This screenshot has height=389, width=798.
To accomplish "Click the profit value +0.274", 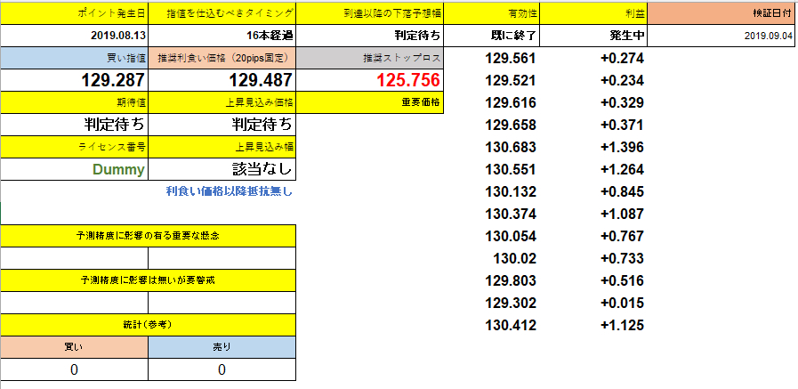I will pos(622,59).
